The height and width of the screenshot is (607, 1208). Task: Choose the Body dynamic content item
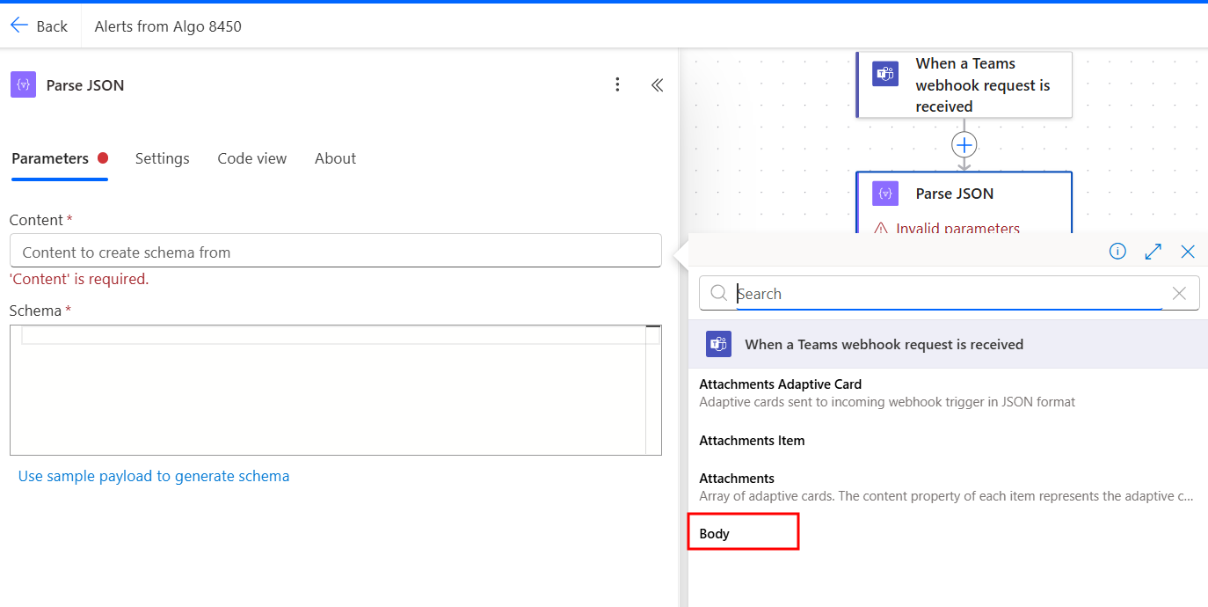pyautogui.click(x=743, y=533)
